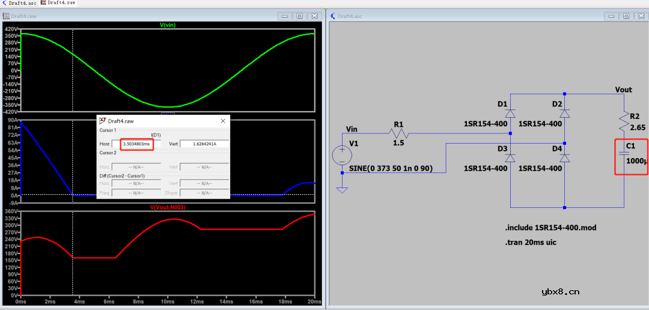Click diode D3 symbol
Image resolution: width=649 pixels, height=310 pixels.
click(510, 157)
